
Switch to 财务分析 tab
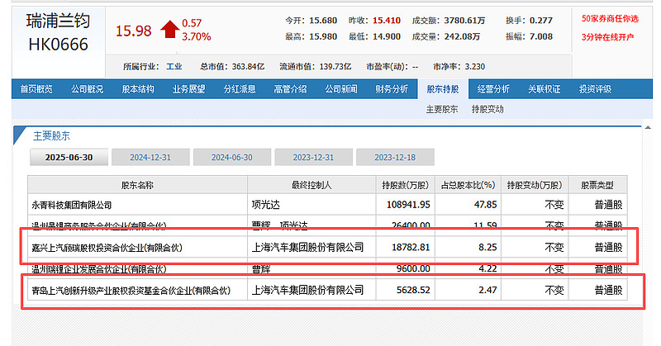tap(392, 89)
